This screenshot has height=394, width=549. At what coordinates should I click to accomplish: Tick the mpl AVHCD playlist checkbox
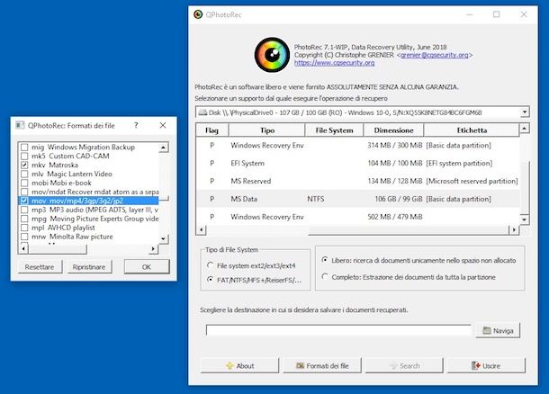pos(24,228)
